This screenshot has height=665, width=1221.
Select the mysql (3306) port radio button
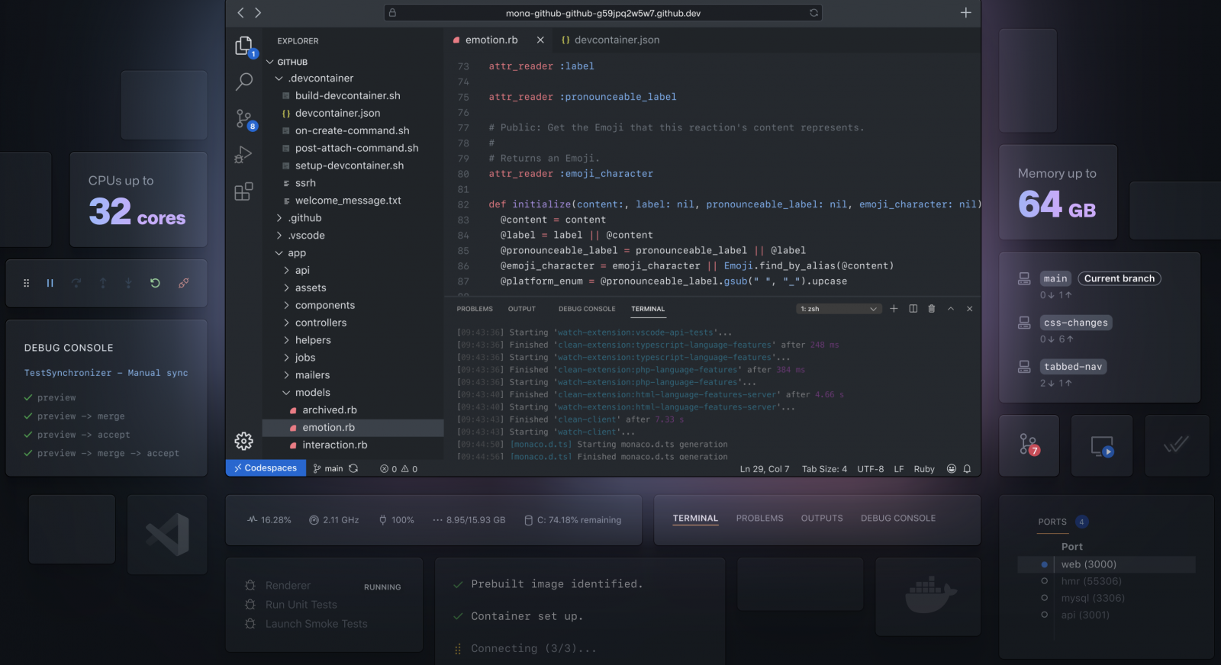point(1044,598)
